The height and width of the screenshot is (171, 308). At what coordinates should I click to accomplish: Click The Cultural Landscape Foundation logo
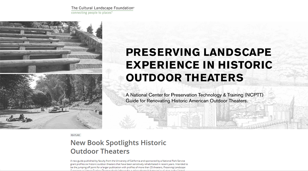pyautogui.click(x=103, y=10)
